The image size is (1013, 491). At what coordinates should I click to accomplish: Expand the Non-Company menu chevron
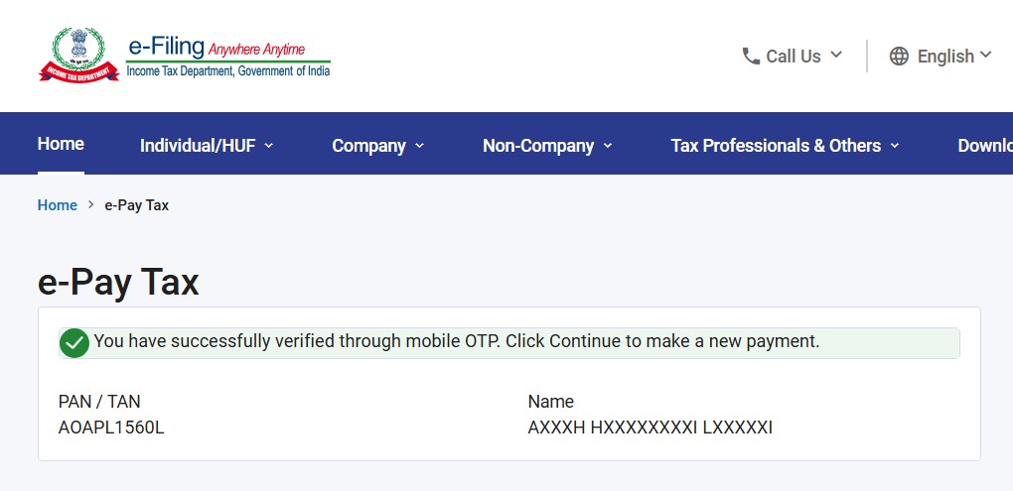coord(607,146)
